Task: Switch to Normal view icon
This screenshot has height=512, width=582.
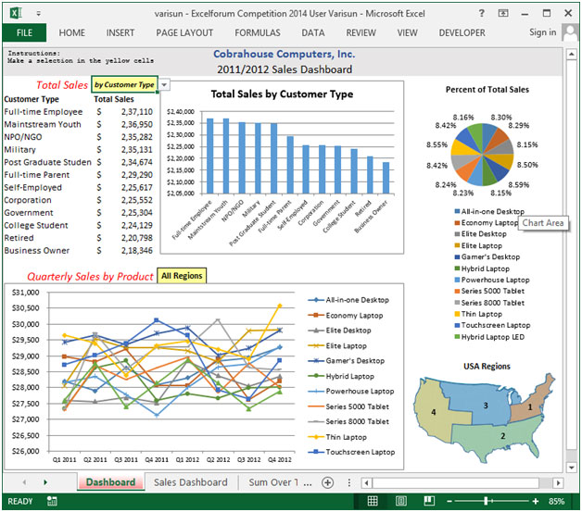Action: 373,502
